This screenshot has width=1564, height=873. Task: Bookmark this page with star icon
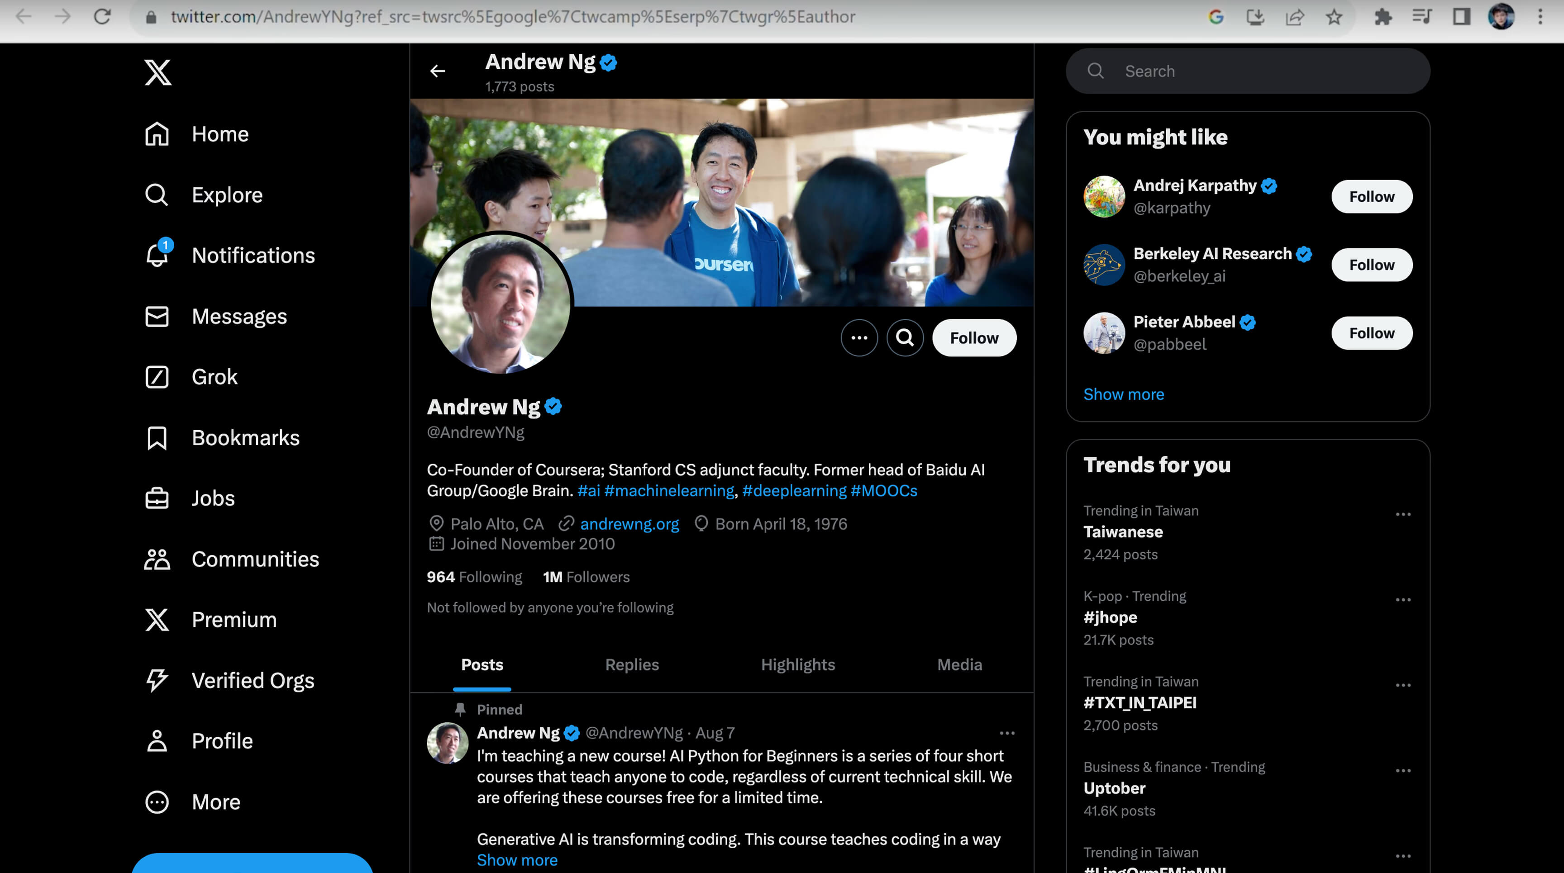[x=1333, y=17]
